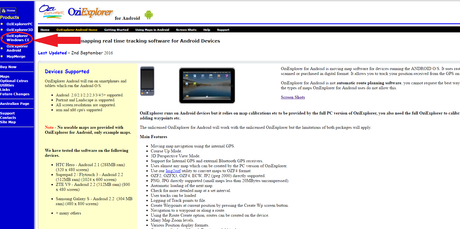
Task: Click the 'Many Map Zoom levels.' line
Action: coord(172,220)
